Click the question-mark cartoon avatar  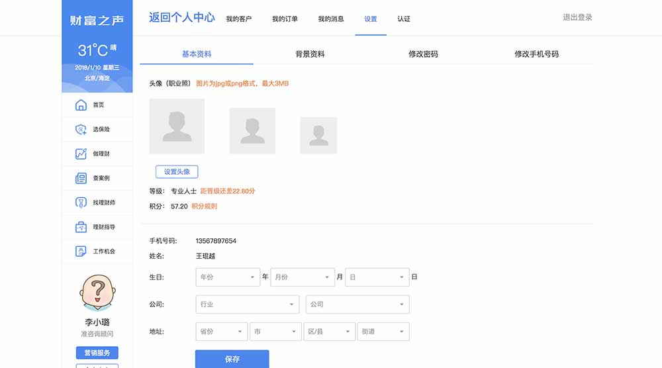coord(97,293)
